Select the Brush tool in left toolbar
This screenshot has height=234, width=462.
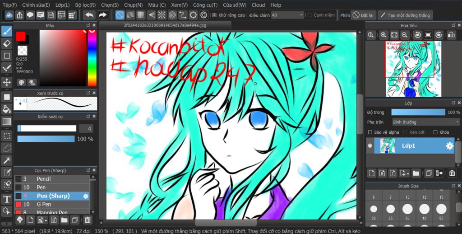point(6,31)
